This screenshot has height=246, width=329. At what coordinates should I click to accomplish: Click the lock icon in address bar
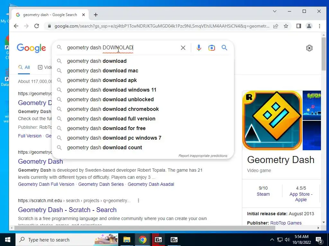pos(49,26)
